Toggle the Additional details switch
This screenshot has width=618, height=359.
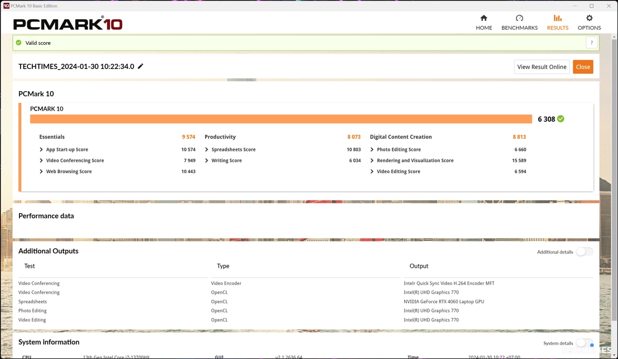coord(585,252)
